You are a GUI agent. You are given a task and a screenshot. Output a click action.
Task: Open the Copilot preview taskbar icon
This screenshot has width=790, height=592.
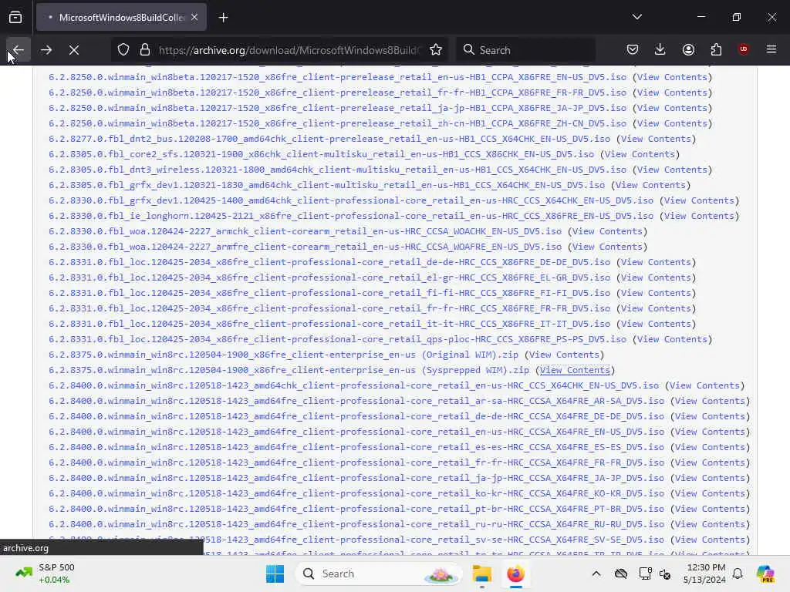[x=765, y=573]
